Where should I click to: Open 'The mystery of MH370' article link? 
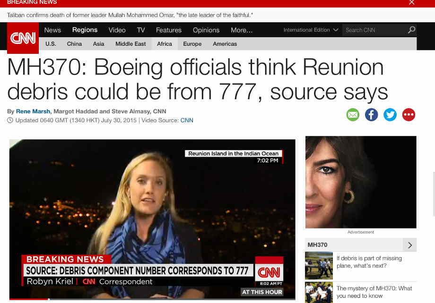[x=374, y=292]
